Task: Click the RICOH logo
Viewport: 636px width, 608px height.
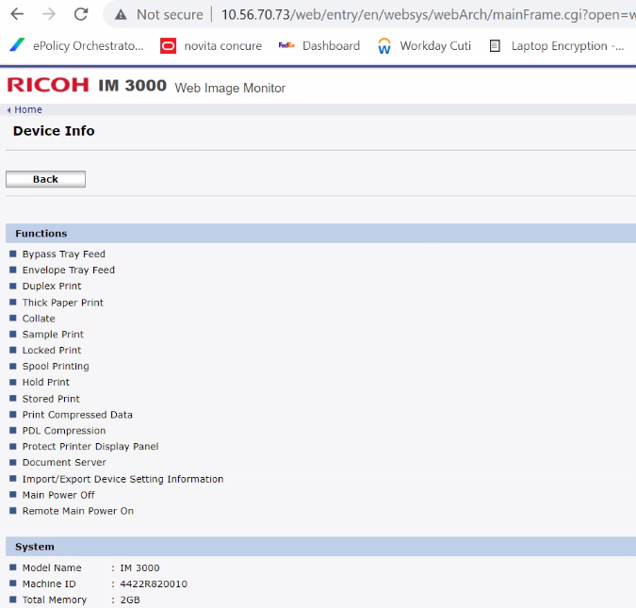Action: [48, 85]
